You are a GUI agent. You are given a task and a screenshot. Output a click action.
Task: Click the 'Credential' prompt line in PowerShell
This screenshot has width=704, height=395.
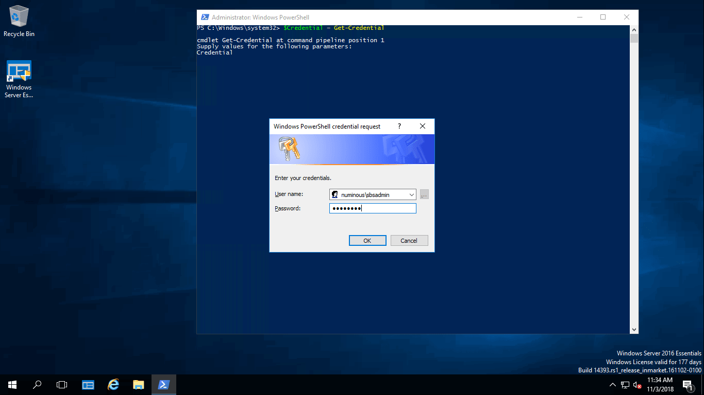[x=215, y=52]
